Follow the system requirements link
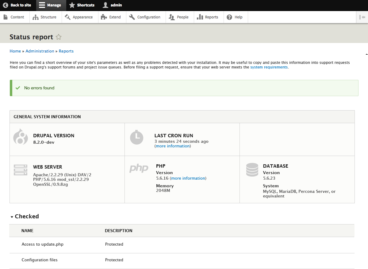Viewport: 368px width, 269px height. [x=269, y=67]
